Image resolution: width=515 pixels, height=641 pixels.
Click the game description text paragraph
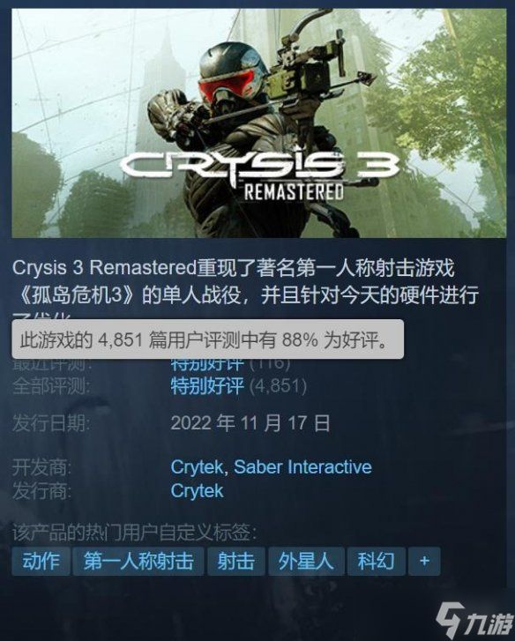click(245, 288)
